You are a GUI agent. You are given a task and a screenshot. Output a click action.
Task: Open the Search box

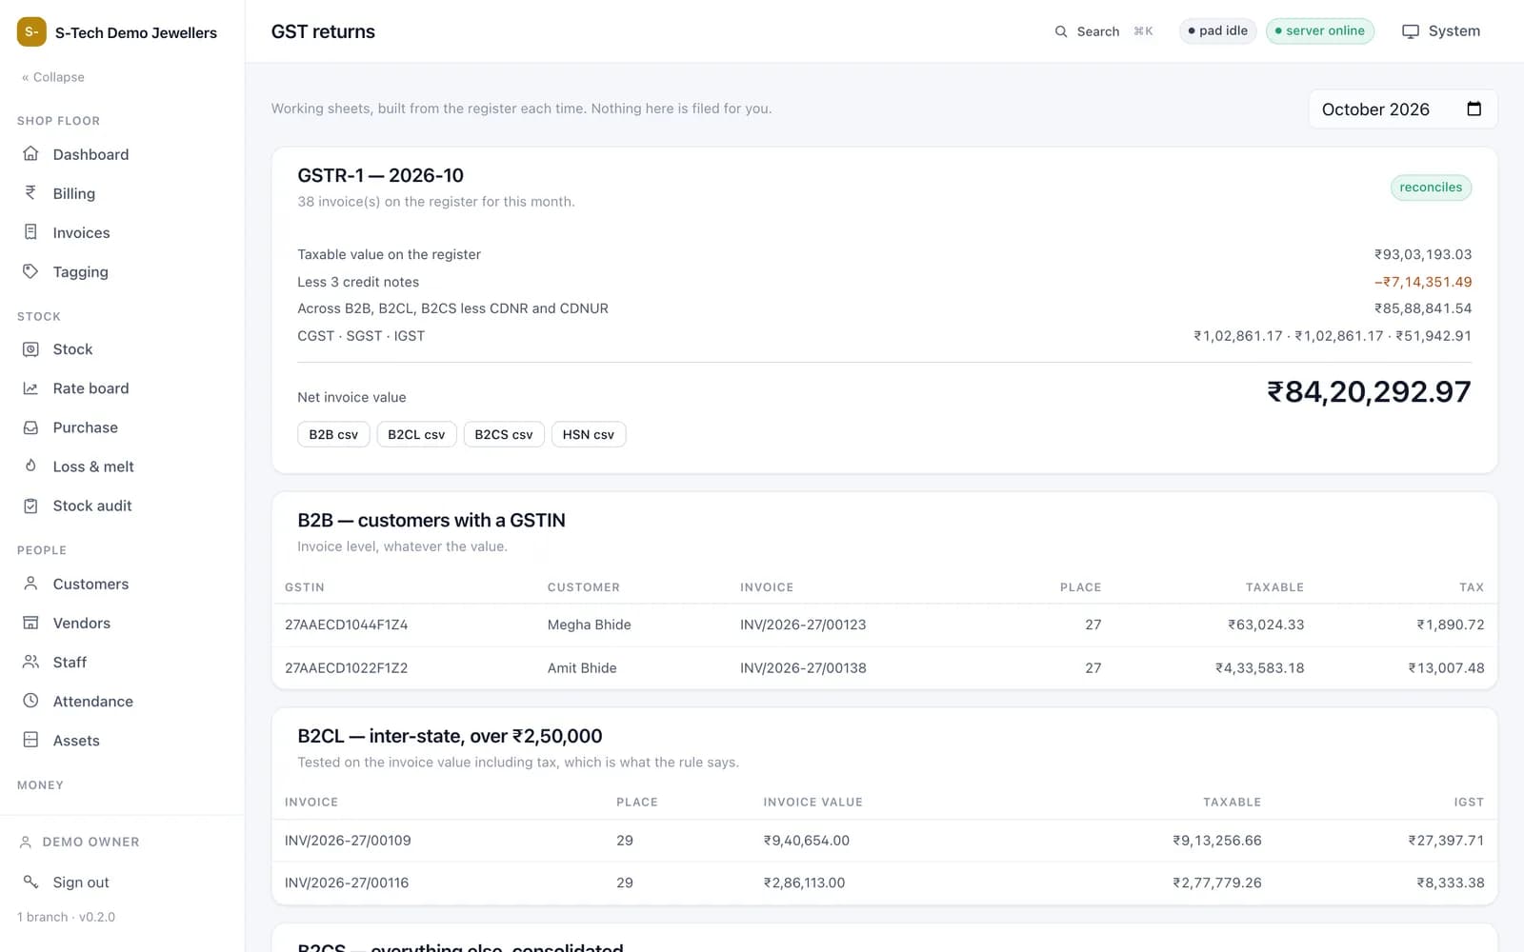[1105, 31]
